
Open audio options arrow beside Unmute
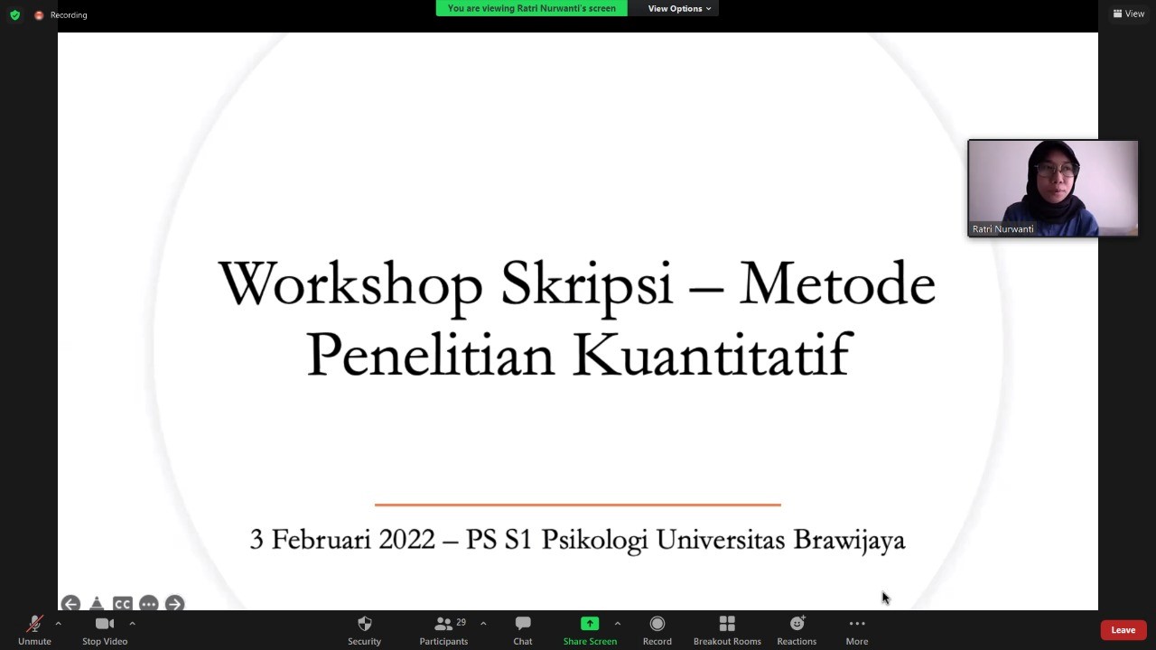coord(58,624)
